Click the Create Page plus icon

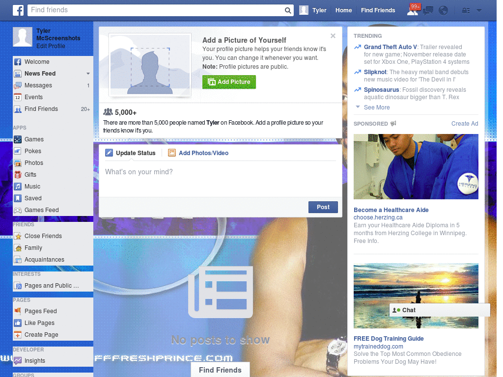click(18, 335)
